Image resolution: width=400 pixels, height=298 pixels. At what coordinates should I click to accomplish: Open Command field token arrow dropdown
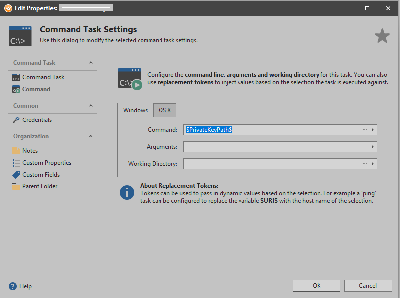(x=373, y=130)
